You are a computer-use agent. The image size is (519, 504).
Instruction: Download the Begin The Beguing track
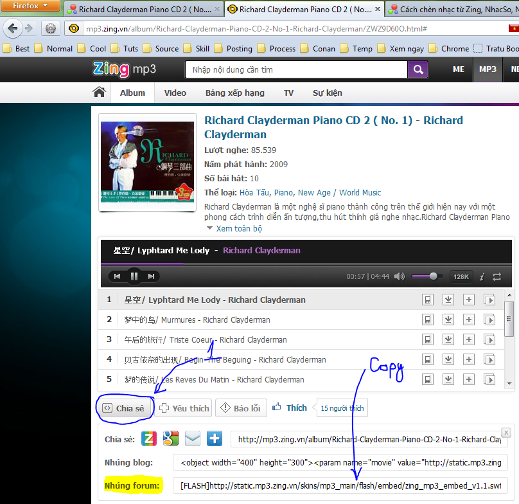(x=448, y=359)
